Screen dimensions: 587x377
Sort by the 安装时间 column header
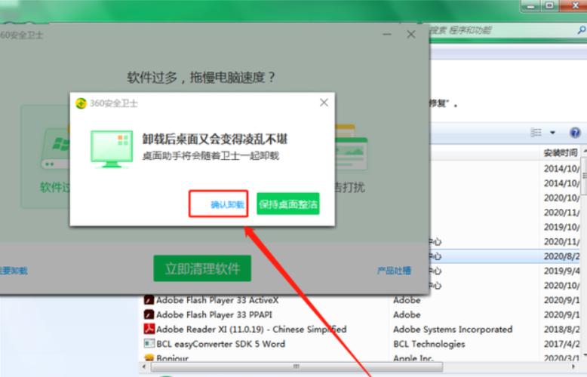click(x=561, y=153)
